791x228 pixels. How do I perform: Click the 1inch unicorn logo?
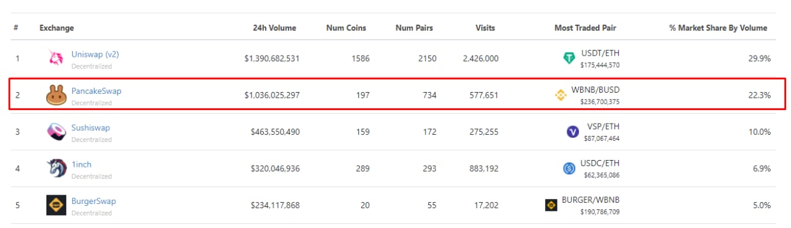point(56,168)
